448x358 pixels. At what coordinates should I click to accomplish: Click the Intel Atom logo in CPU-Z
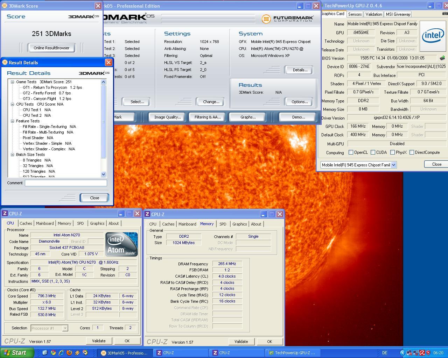coord(121,244)
